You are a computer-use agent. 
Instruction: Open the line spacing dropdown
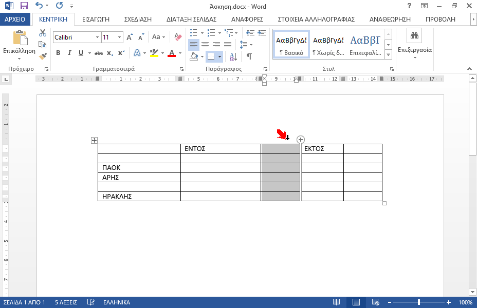[246, 45]
